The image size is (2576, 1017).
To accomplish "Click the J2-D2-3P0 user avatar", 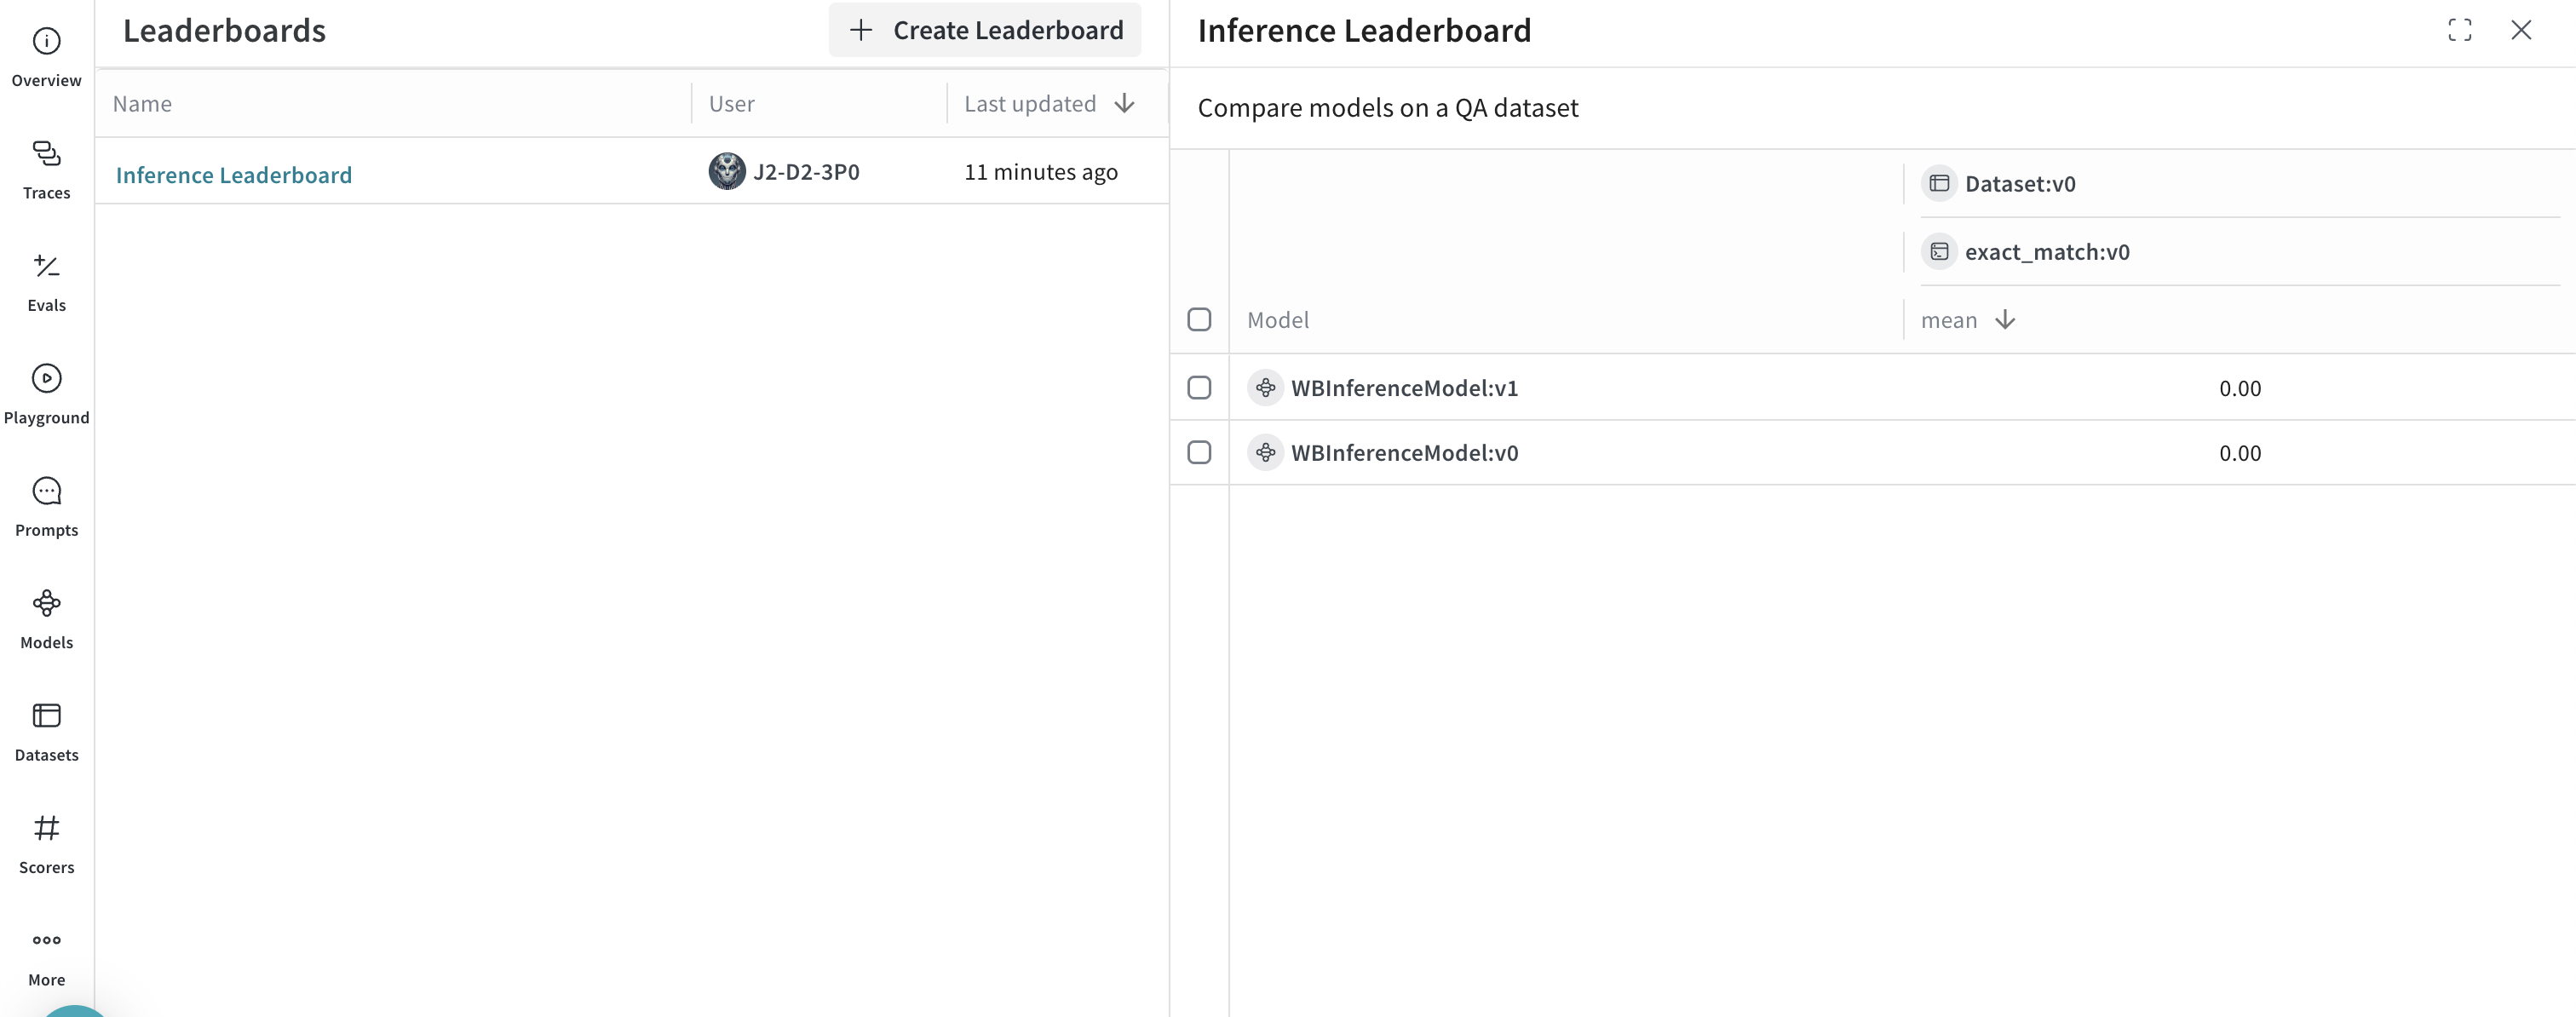I will click(x=726, y=171).
